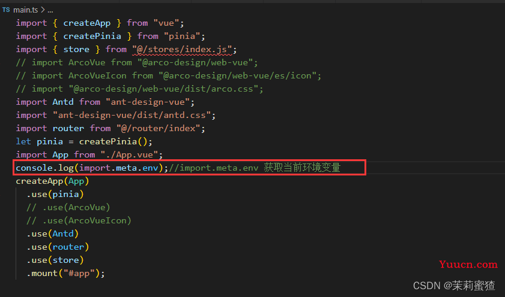Click env in the console.log argument
505x297 pixels.
coord(150,168)
